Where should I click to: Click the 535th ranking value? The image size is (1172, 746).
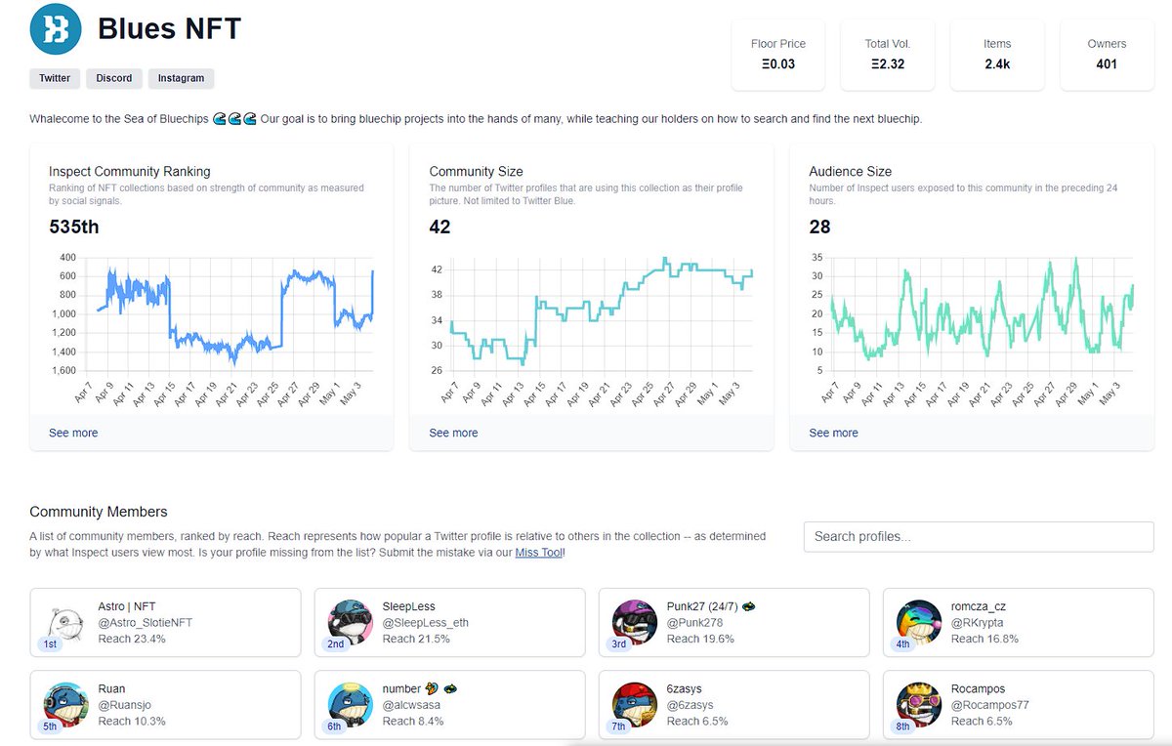point(73,228)
